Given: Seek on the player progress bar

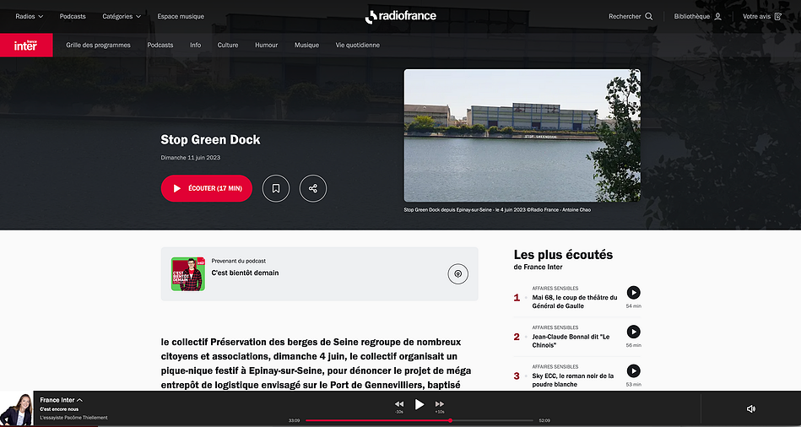Looking at the screenshot, I should click(x=419, y=420).
